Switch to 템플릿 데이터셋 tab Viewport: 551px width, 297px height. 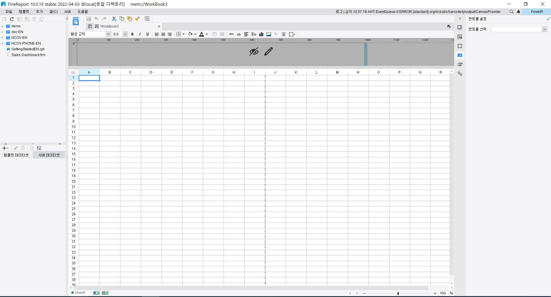16,155
